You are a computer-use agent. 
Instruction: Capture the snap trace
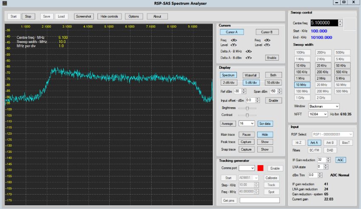246,149
